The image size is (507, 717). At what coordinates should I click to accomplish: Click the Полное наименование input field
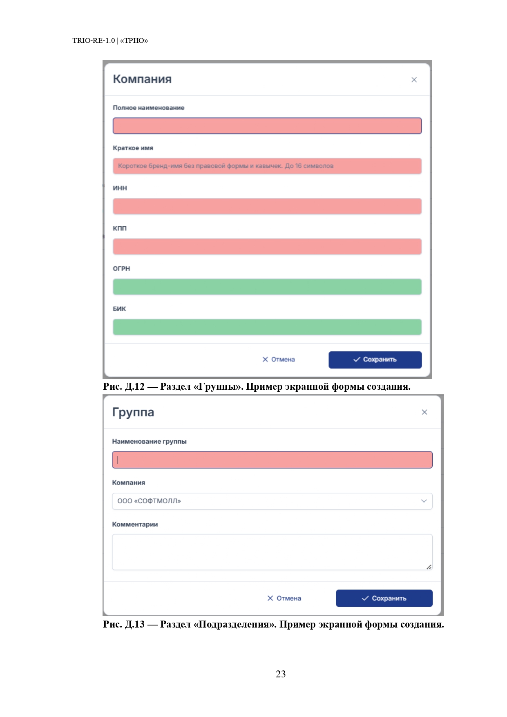pyautogui.click(x=267, y=126)
